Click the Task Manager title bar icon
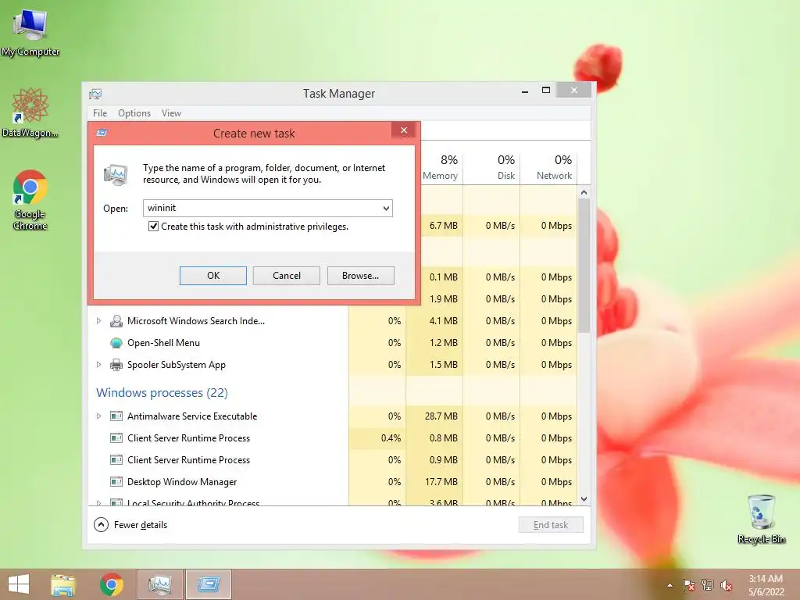 tap(95, 94)
